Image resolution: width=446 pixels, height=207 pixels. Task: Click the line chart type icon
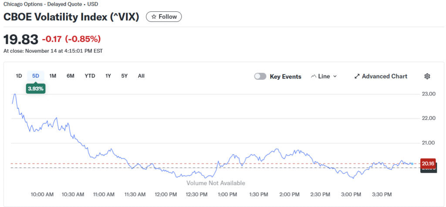[314, 76]
